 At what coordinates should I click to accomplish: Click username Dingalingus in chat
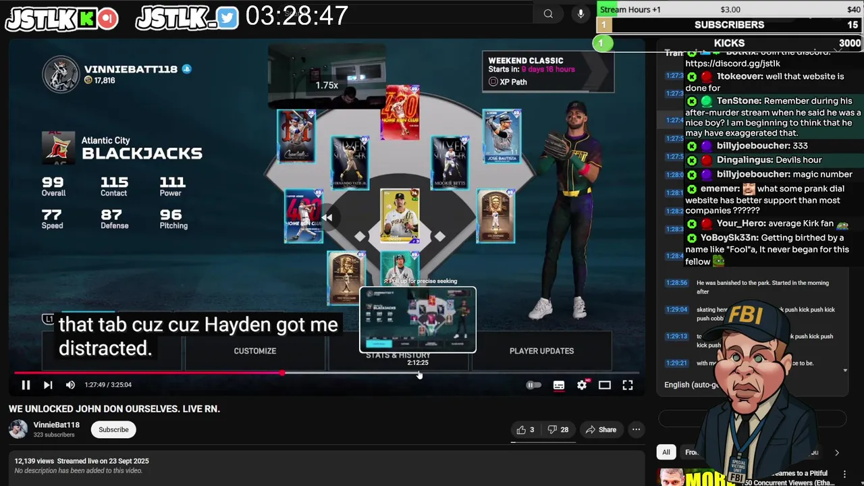click(745, 160)
